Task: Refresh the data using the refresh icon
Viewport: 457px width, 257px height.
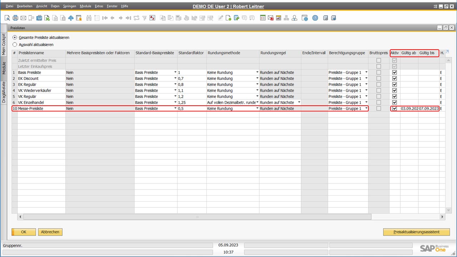Action: pyautogui.click(x=137, y=18)
